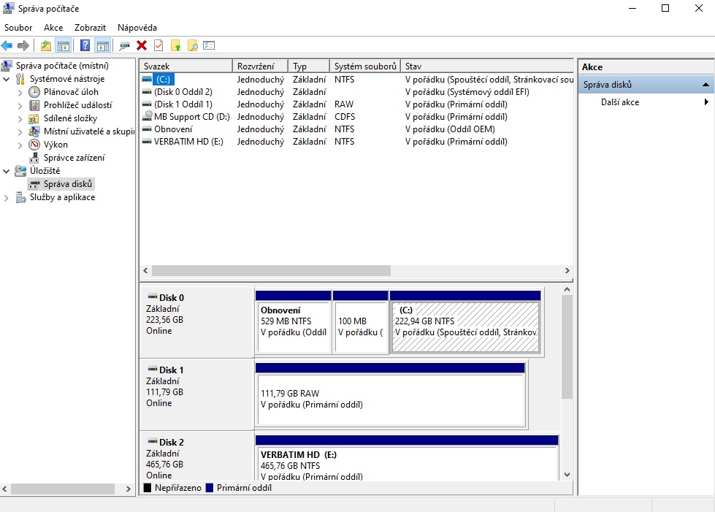Collapse the Systémové nástroje tree node

point(7,79)
